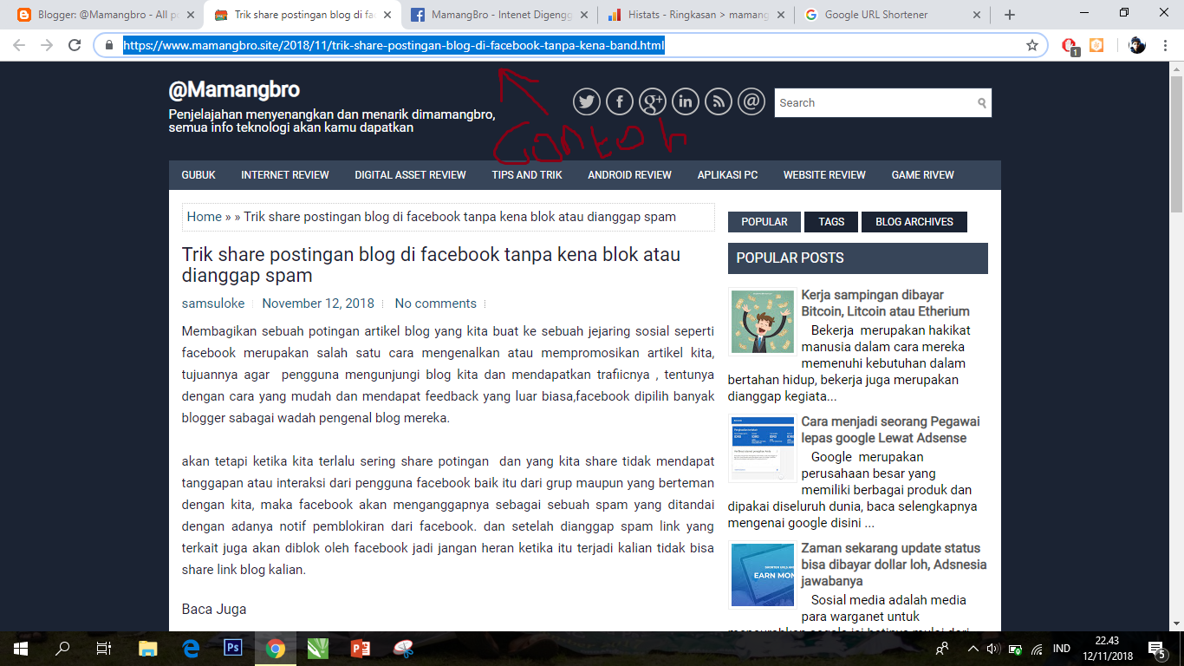1184x666 pixels.
Task: Show hidden system tray icons
Action: pos(973,649)
